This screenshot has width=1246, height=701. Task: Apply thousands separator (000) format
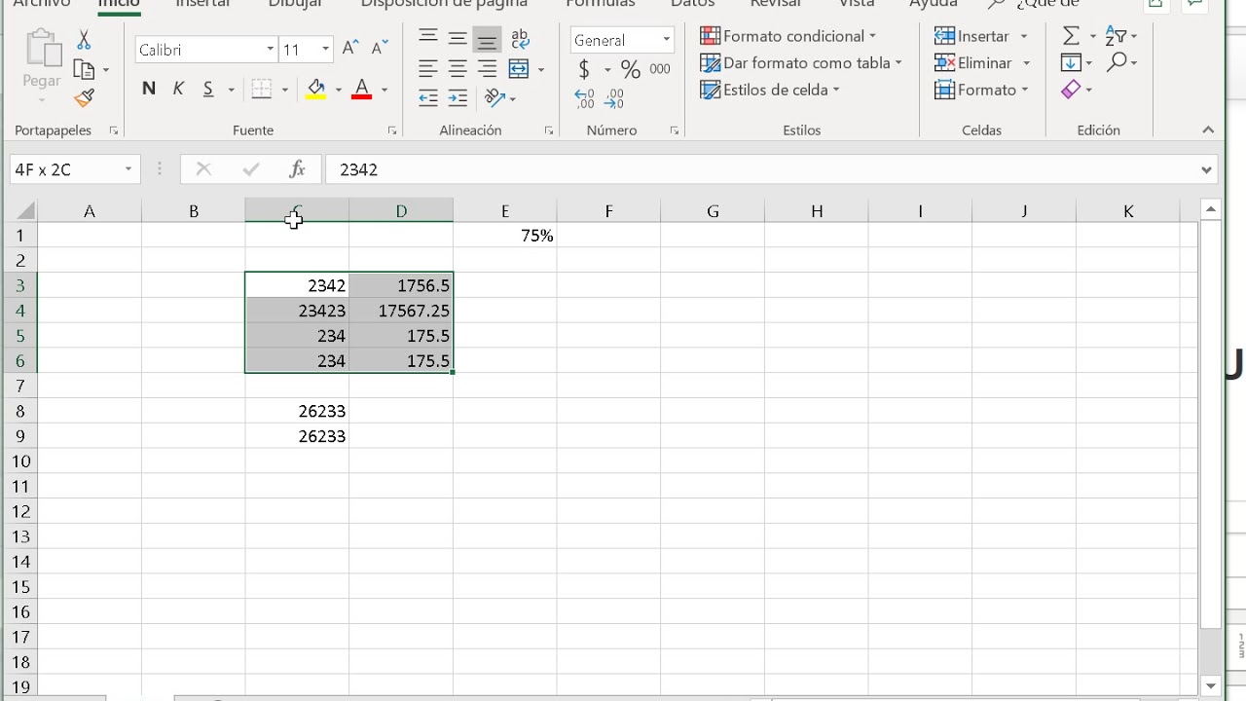pyautogui.click(x=660, y=69)
